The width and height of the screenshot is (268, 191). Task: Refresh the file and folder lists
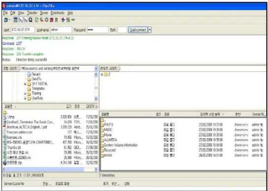pos(37,20)
